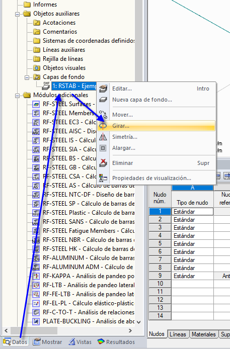The image size is (230, 349).
Task: Open the Materiales table tab
Action: point(203,334)
